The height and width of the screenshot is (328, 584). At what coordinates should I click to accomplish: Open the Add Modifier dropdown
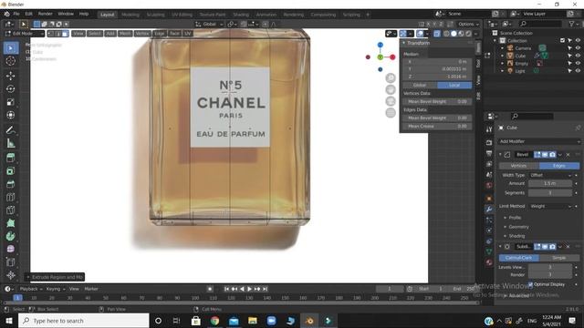[539, 141]
